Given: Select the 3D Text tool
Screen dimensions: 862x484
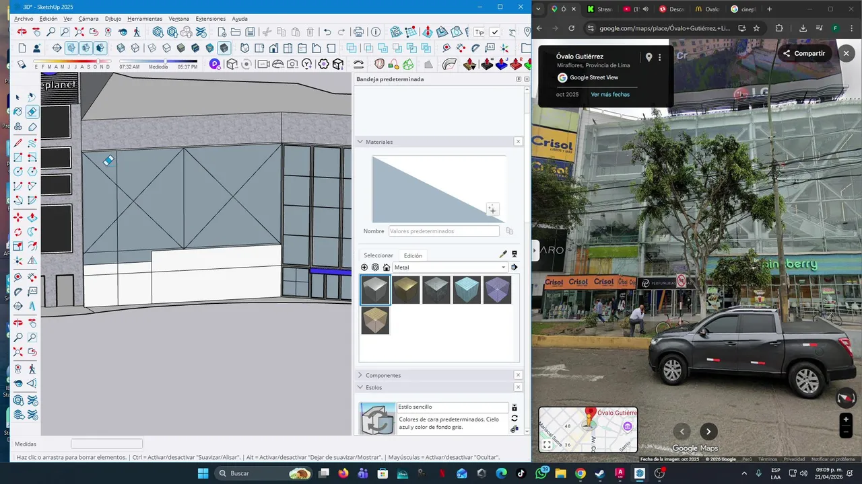Looking at the screenshot, I should tap(32, 306).
